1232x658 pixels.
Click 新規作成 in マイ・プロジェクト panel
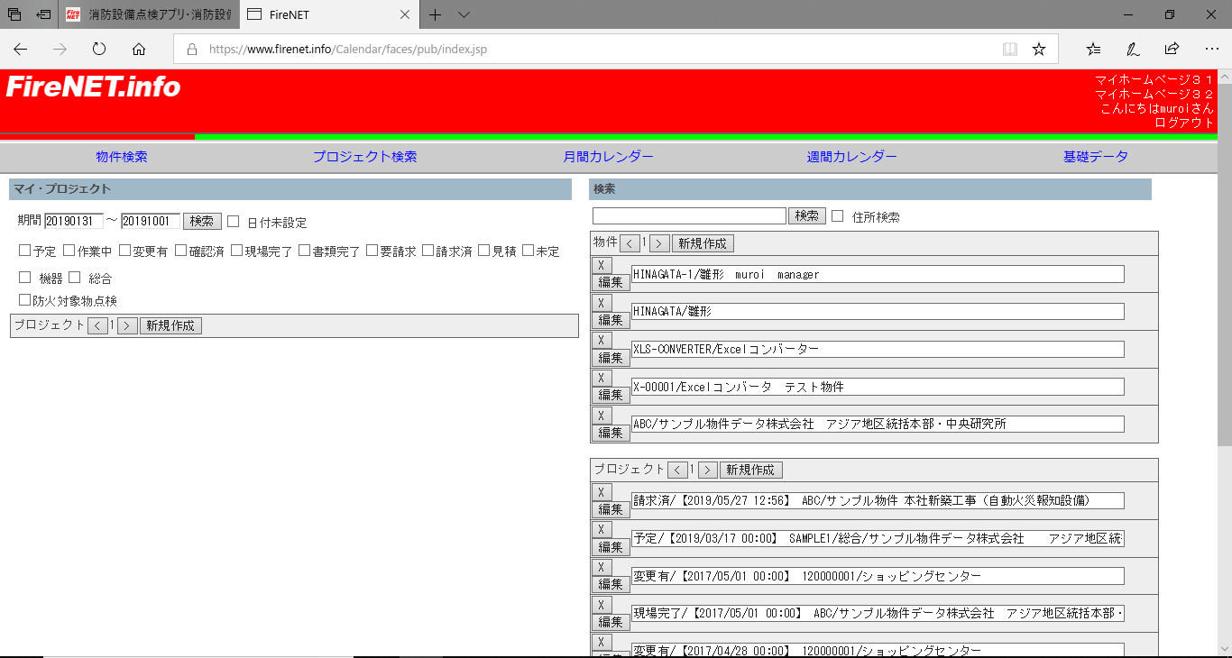pos(170,326)
